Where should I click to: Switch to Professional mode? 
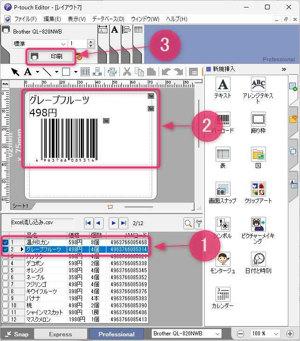pos(117,334)
